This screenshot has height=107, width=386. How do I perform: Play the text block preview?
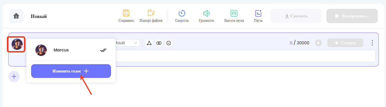(318, 43)
